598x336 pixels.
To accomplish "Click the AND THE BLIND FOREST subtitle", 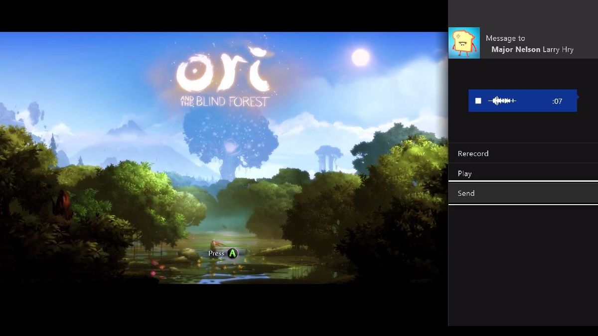I will click(x=225, y=102).
